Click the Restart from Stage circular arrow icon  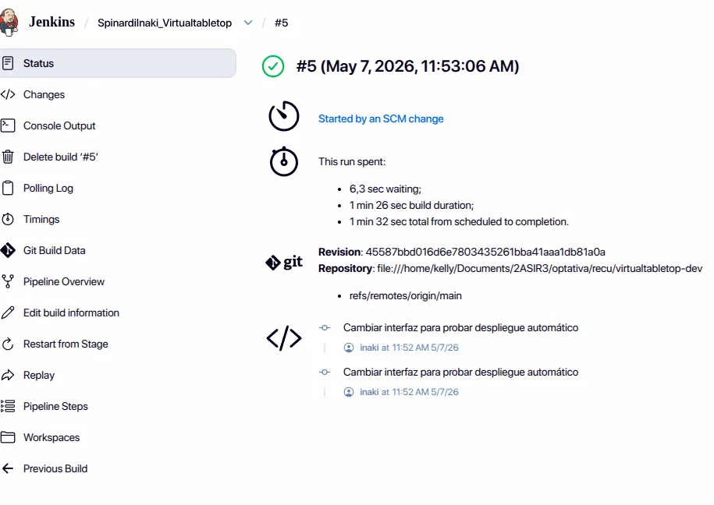tap(8, 344)
